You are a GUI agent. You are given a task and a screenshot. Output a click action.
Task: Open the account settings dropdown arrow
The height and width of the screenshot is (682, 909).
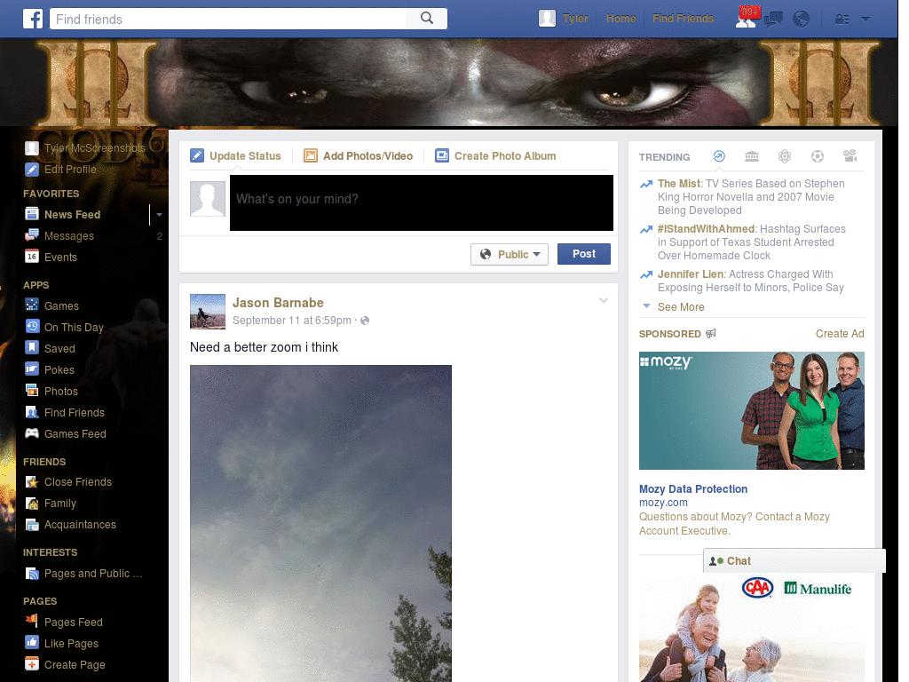tap(866, 18)
